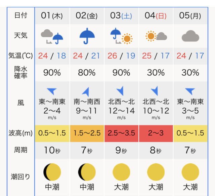Viewport: 215px width, 196px height.
Task: Click the rain-to-sun weather icon for 03(土)
Action: 122,36
